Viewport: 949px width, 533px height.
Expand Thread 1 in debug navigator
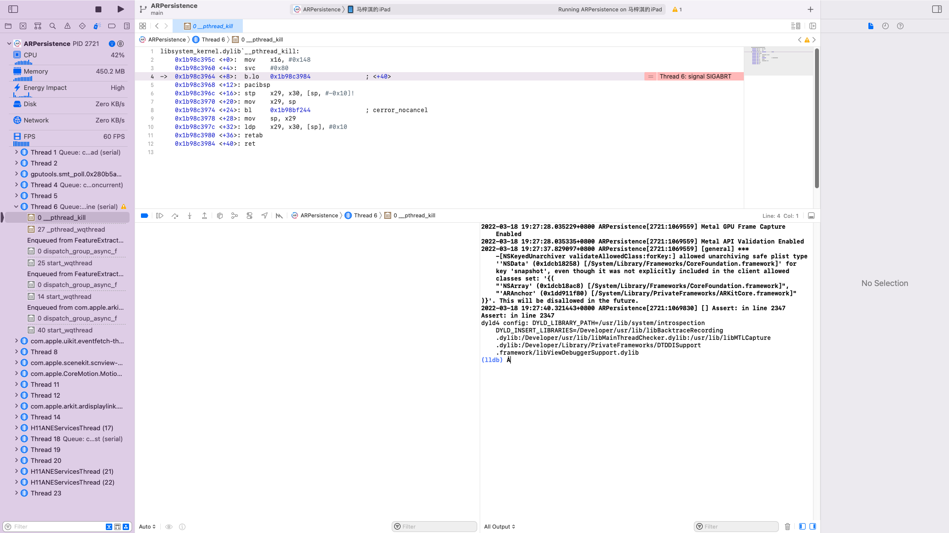[x=16, y=153]
